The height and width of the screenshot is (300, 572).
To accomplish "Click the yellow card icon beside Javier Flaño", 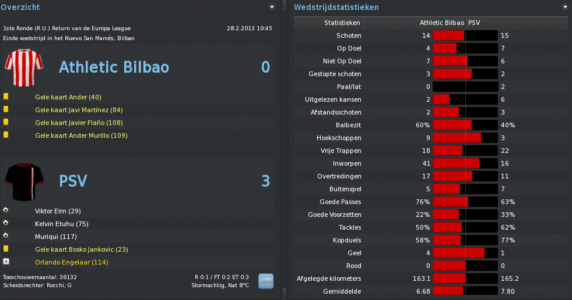I will click(6, 122).
